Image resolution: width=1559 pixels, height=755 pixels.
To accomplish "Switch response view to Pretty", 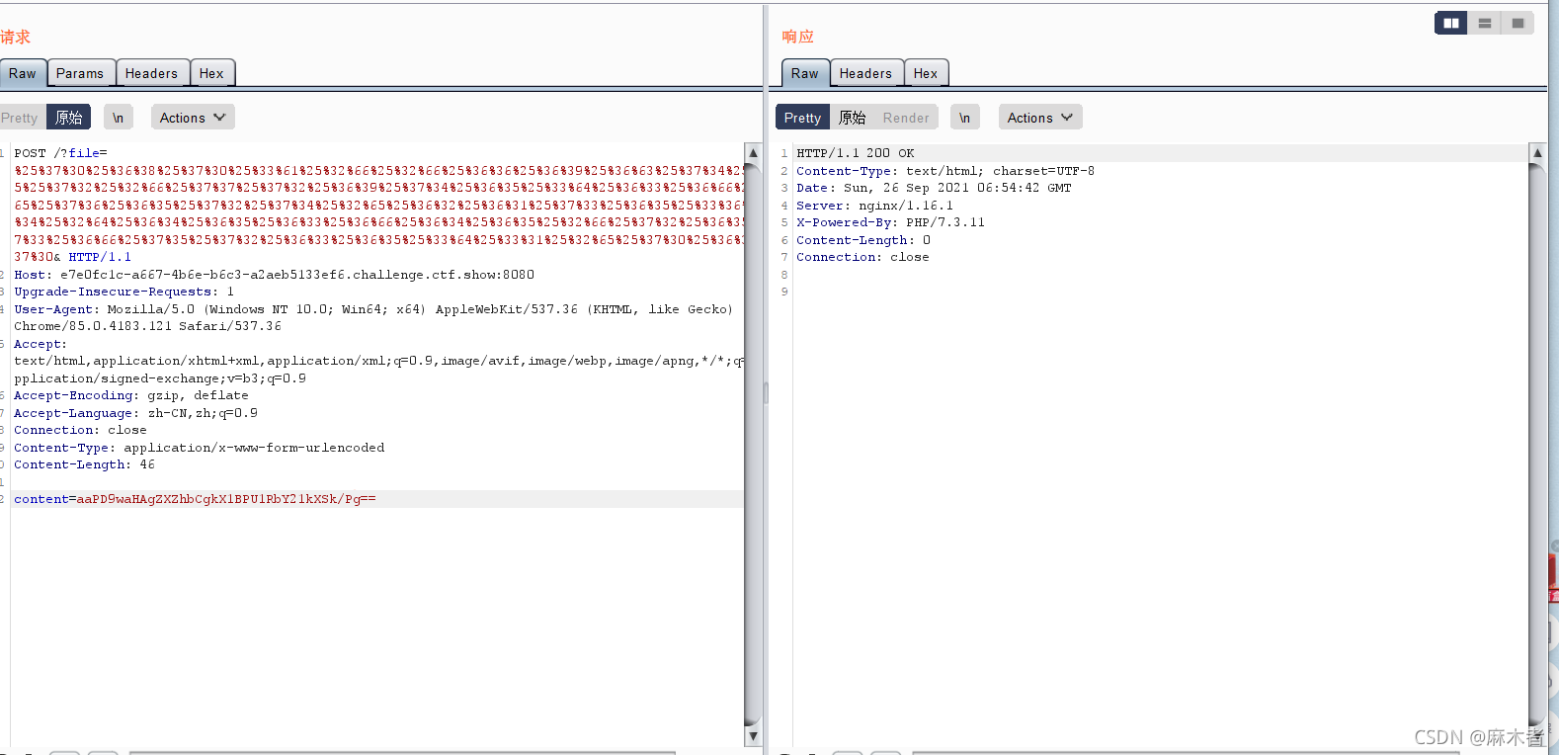I will [802, 118].
